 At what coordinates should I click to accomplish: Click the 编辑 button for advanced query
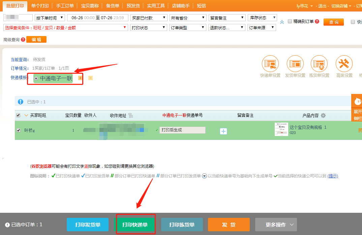pyautogui.click(x=36, y=39)
